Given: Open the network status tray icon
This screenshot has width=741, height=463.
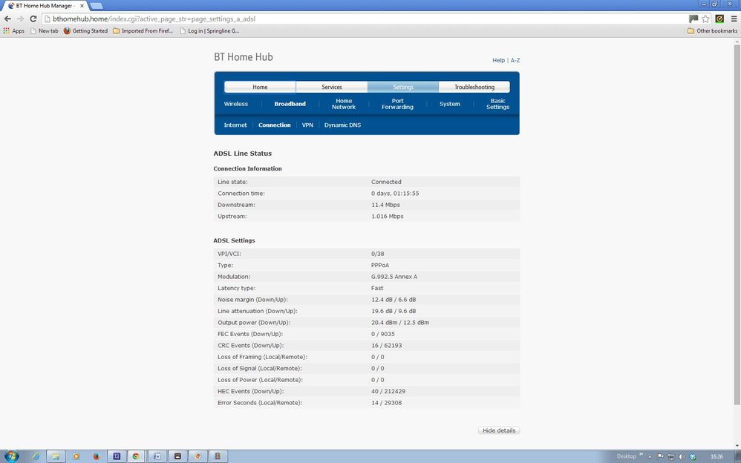Looking at the screenshot, I should point(671,457).
